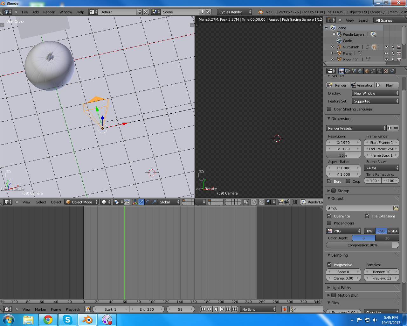407x326 pixels.
Task: Open the Object properties cube icon
Action: coord(367,71)
